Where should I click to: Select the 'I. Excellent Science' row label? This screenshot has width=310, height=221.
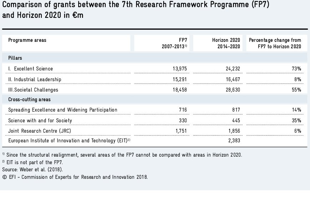click(x=30, y=69)
